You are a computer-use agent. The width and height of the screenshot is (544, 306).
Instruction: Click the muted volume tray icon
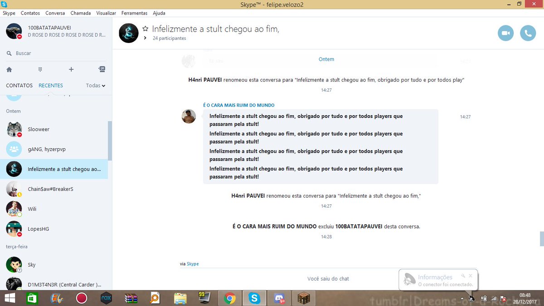[503, 299]
